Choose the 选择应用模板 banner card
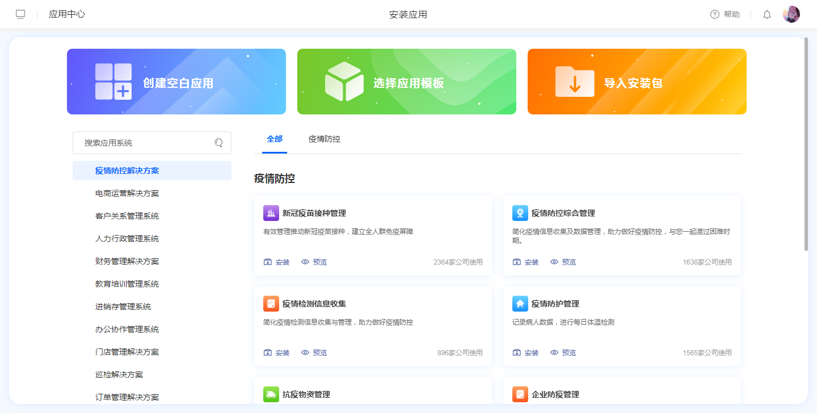The image size is (817, 413). point(407,82)
